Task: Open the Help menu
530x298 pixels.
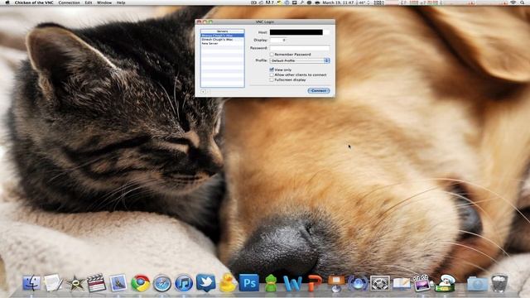Action: click(x=121, y=2)
